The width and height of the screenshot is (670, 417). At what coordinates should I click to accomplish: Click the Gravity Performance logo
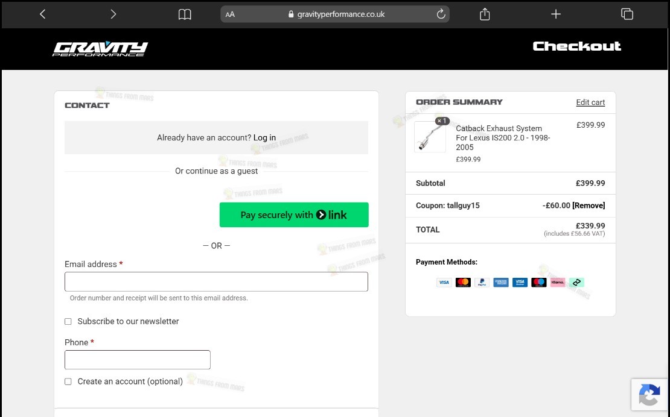pos(100,49)
